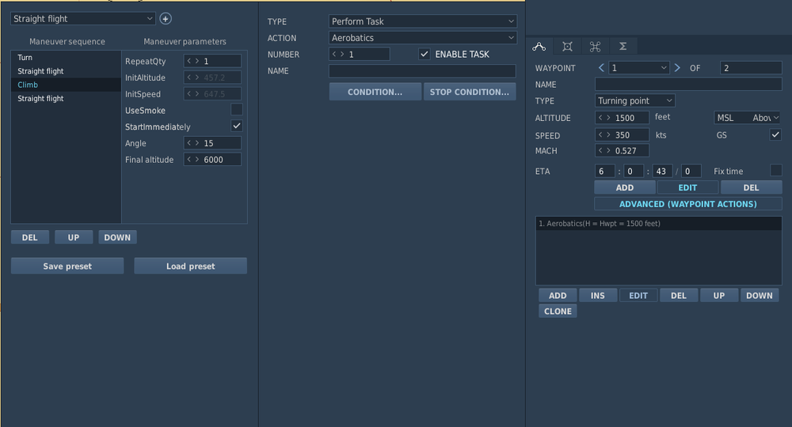Open the ACTION Aerobatics dropdown
The height and width of the screenshot is (427, 792).
423,38
